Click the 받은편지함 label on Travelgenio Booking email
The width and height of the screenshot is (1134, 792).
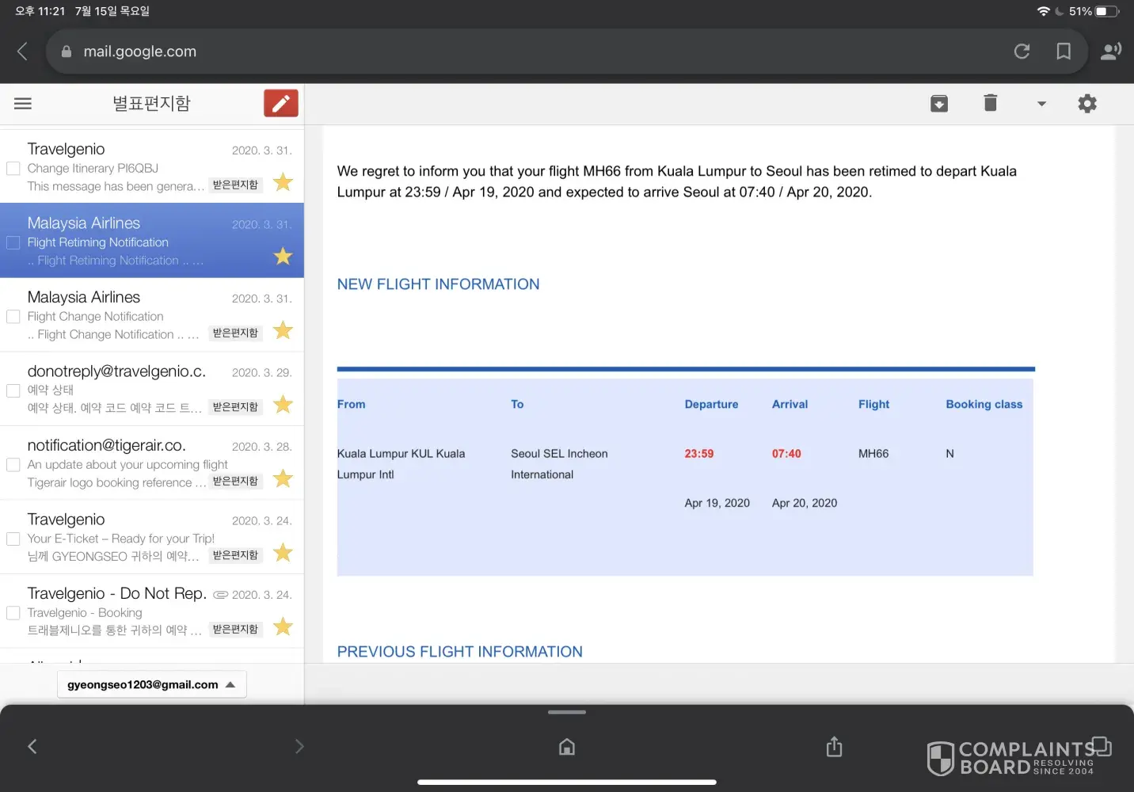[x=235, y=630]
